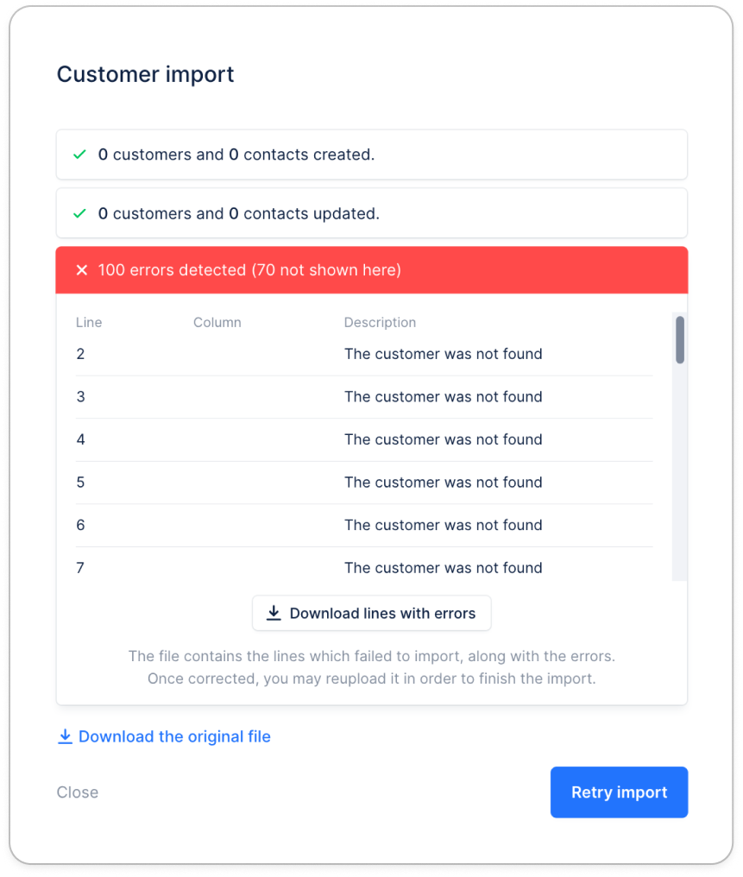The image size is (743, 877).
Task: Select the error row for line 4
Action: [x=364, y=439]
